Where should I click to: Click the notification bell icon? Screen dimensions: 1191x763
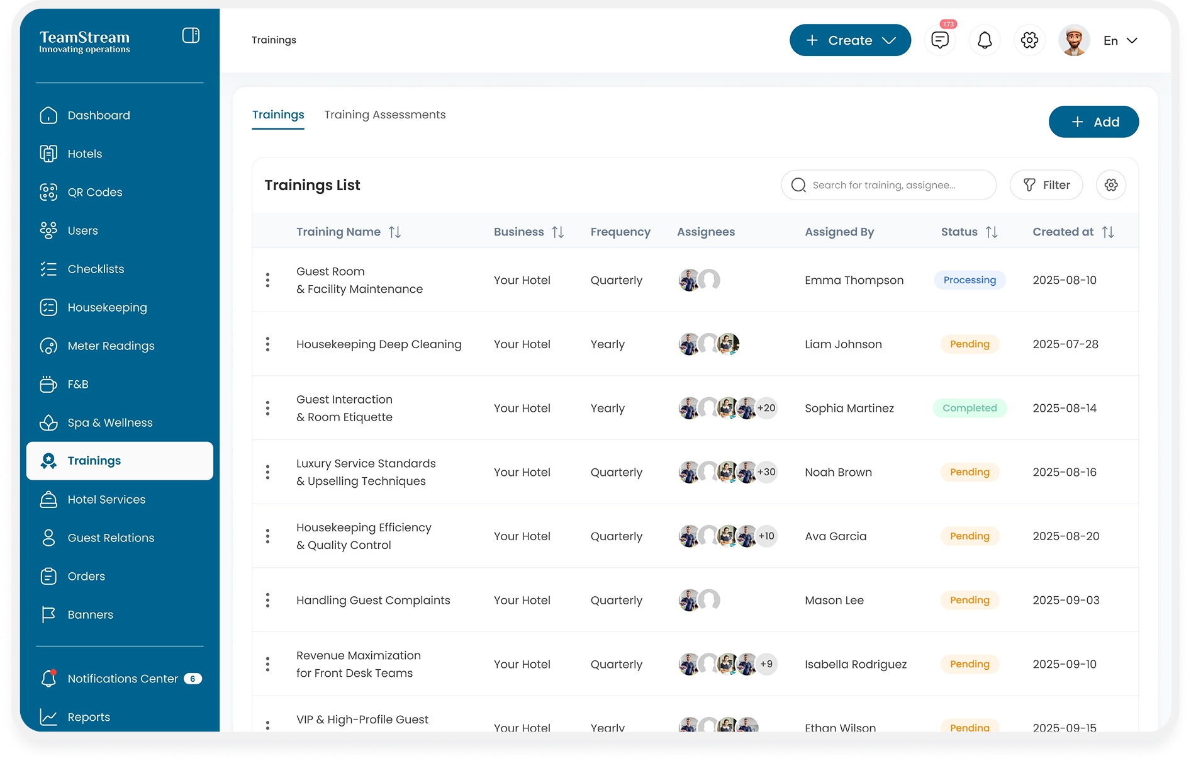tap(984, 40)
